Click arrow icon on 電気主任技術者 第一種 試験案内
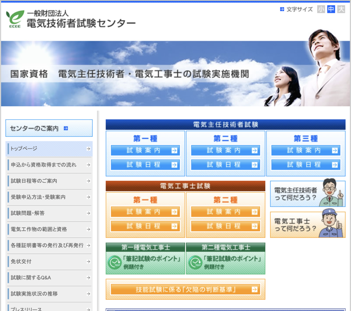The width and height of the screenshot is (351, 311). point(174,151)
